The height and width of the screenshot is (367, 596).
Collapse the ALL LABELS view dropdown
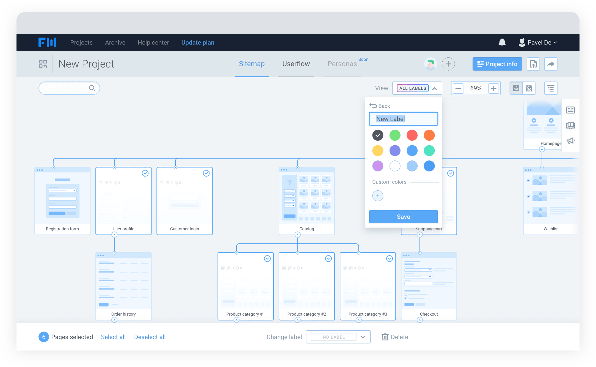(x=435, y=88)
